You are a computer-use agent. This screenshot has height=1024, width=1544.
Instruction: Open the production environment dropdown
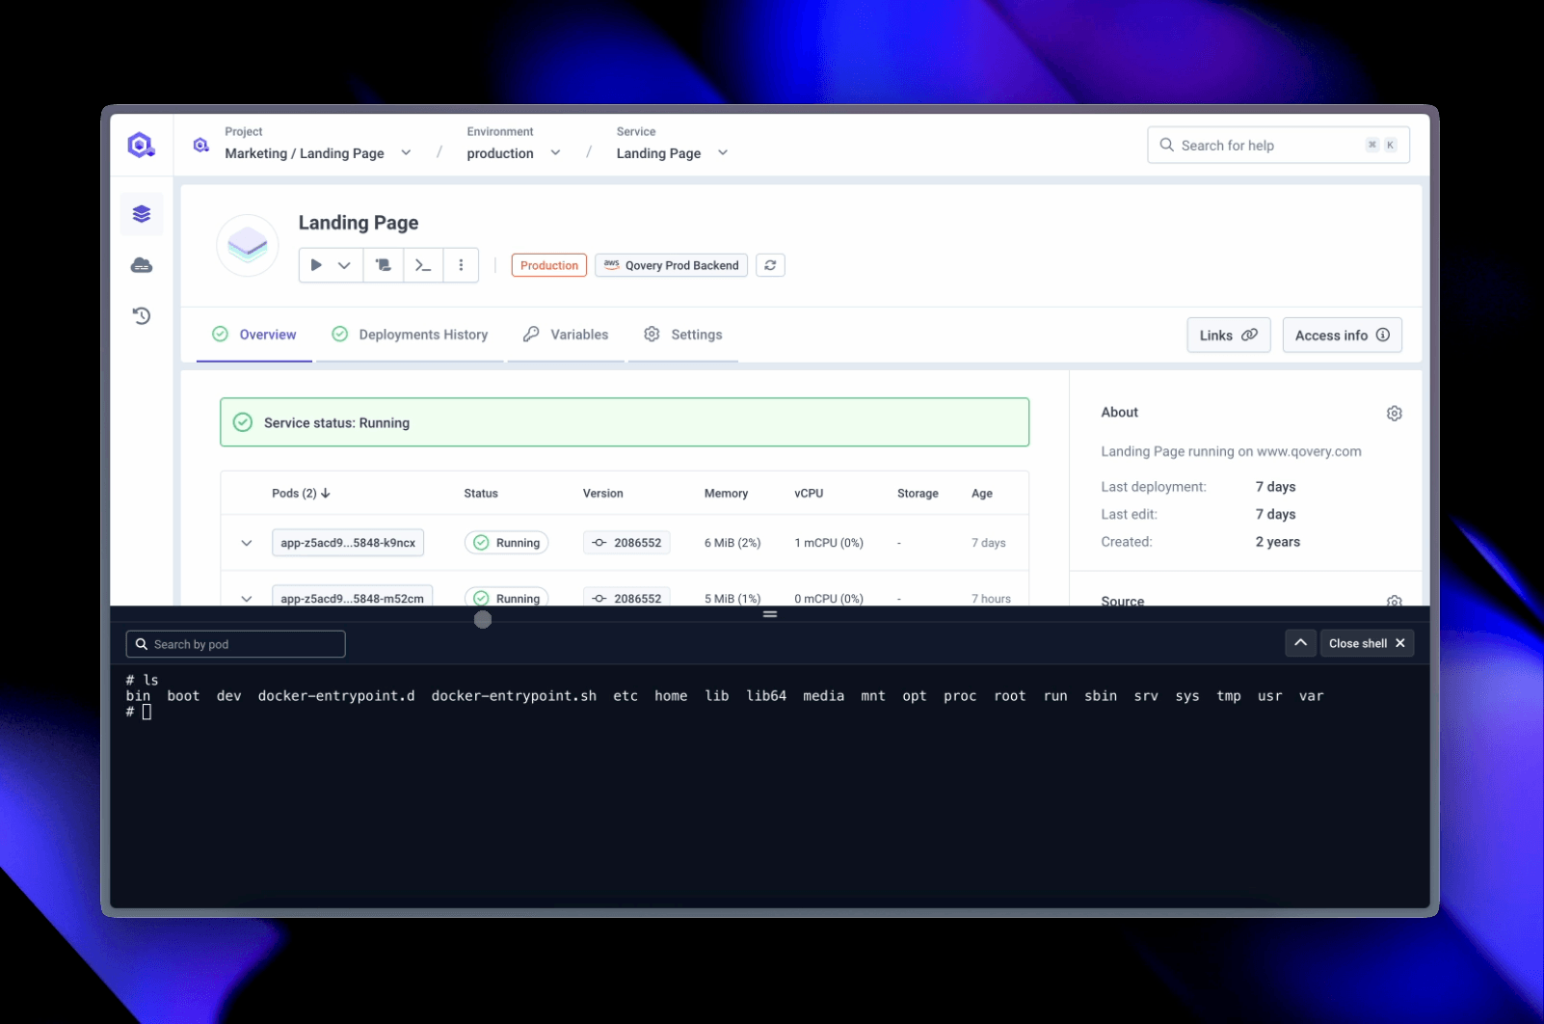click(514, 153)
